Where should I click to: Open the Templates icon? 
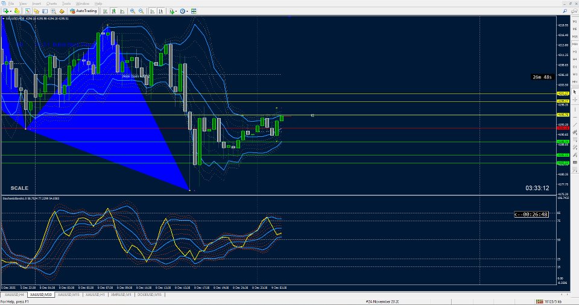(x=194, y=11)
